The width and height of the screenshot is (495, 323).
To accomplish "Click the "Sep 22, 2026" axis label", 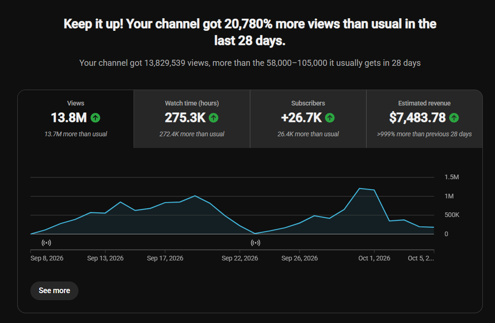I will point(240,258).
